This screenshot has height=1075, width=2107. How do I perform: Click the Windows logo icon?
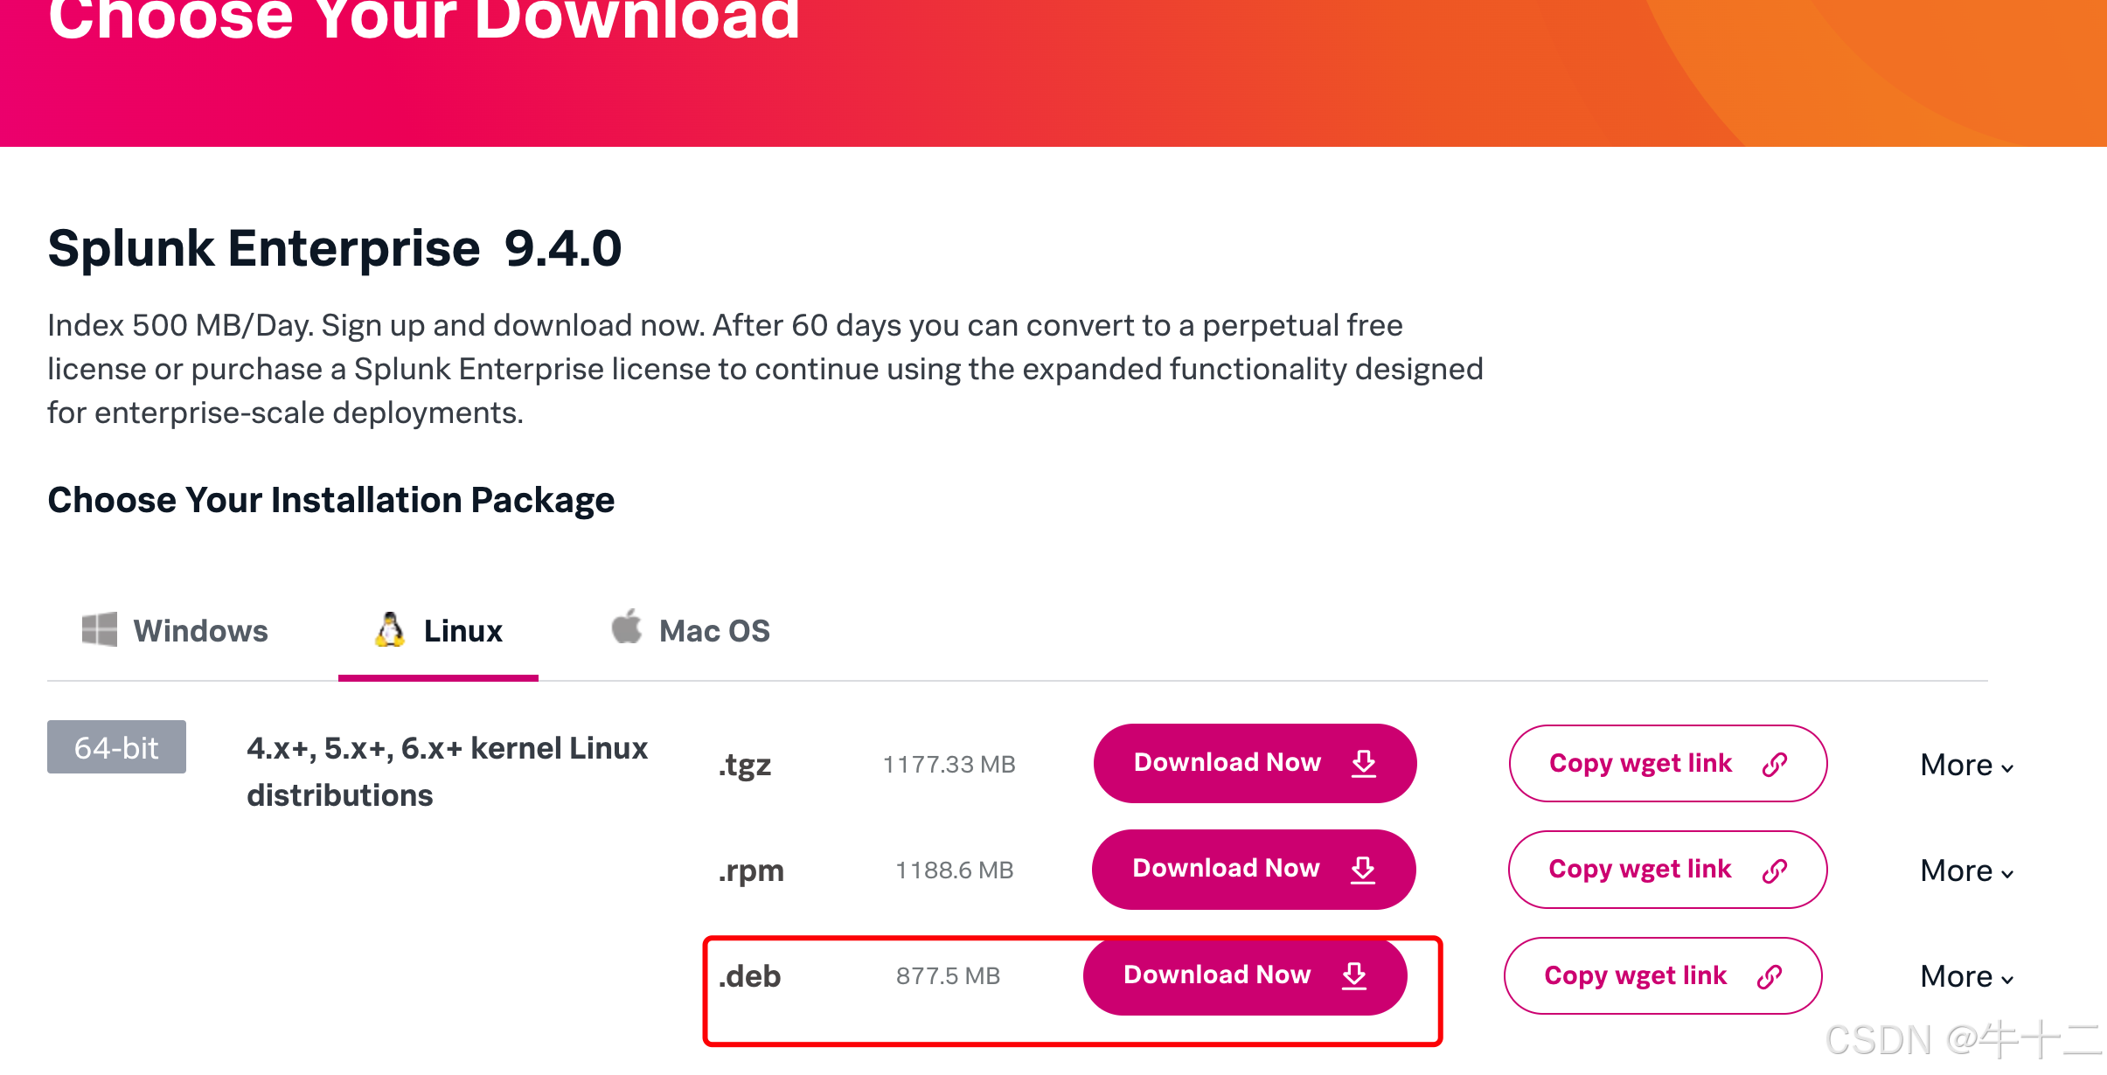tap(99, 629)
